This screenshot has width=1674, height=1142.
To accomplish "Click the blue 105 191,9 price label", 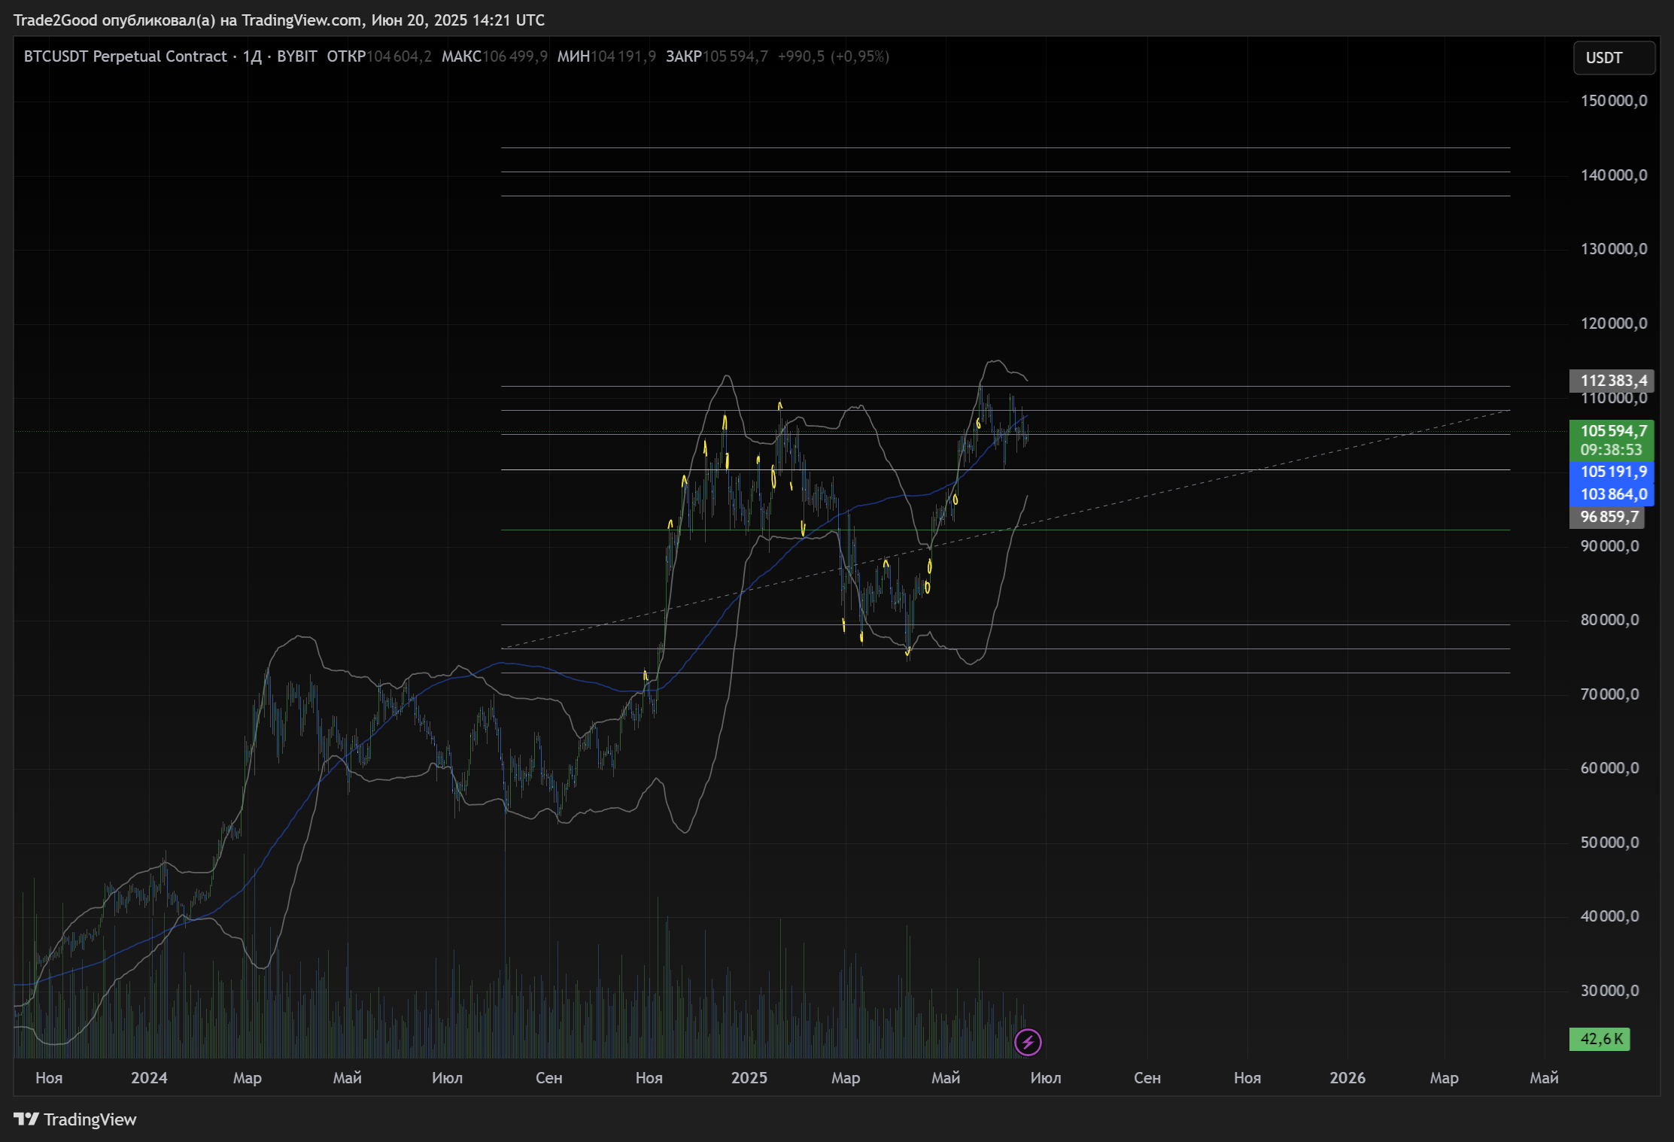I will [x=1612, y=472].
